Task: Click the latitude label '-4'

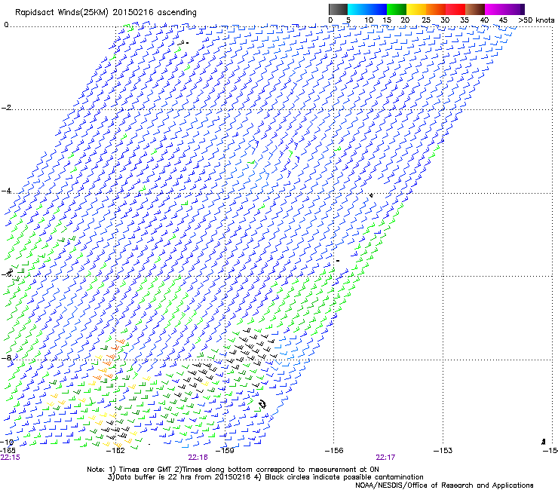Action: [x=6, y=191]
